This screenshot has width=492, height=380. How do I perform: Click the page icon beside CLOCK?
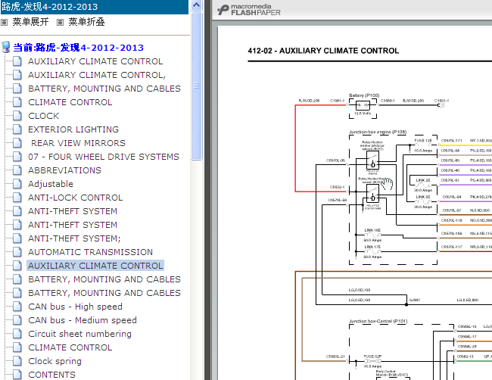coord(17,116)
